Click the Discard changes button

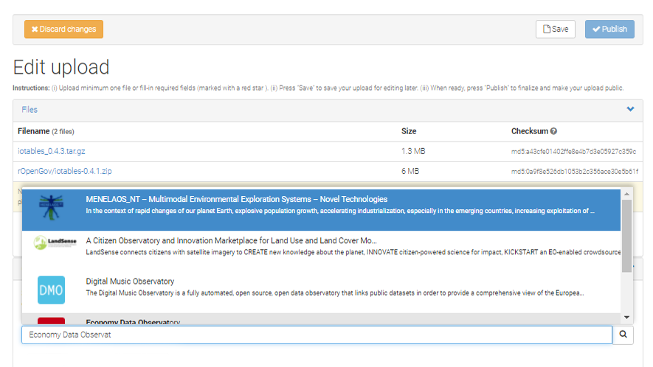tap(63, 29)
